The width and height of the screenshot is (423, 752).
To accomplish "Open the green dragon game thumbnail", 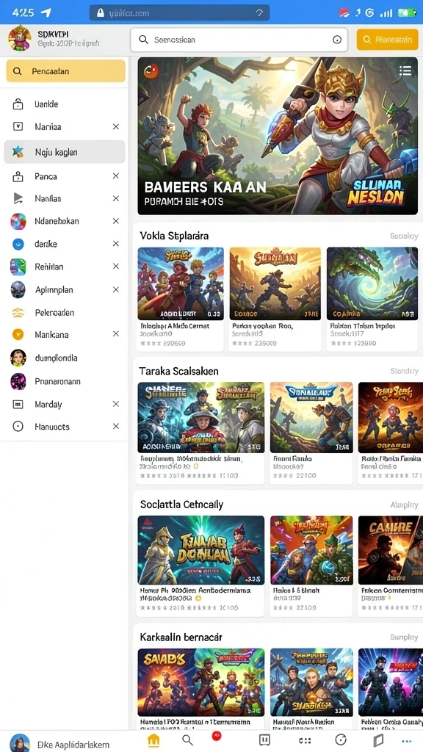I will 372,283.
